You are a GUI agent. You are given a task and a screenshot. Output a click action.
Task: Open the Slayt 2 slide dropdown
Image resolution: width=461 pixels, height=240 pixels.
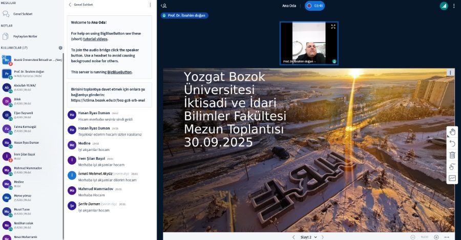click(308, 237)
